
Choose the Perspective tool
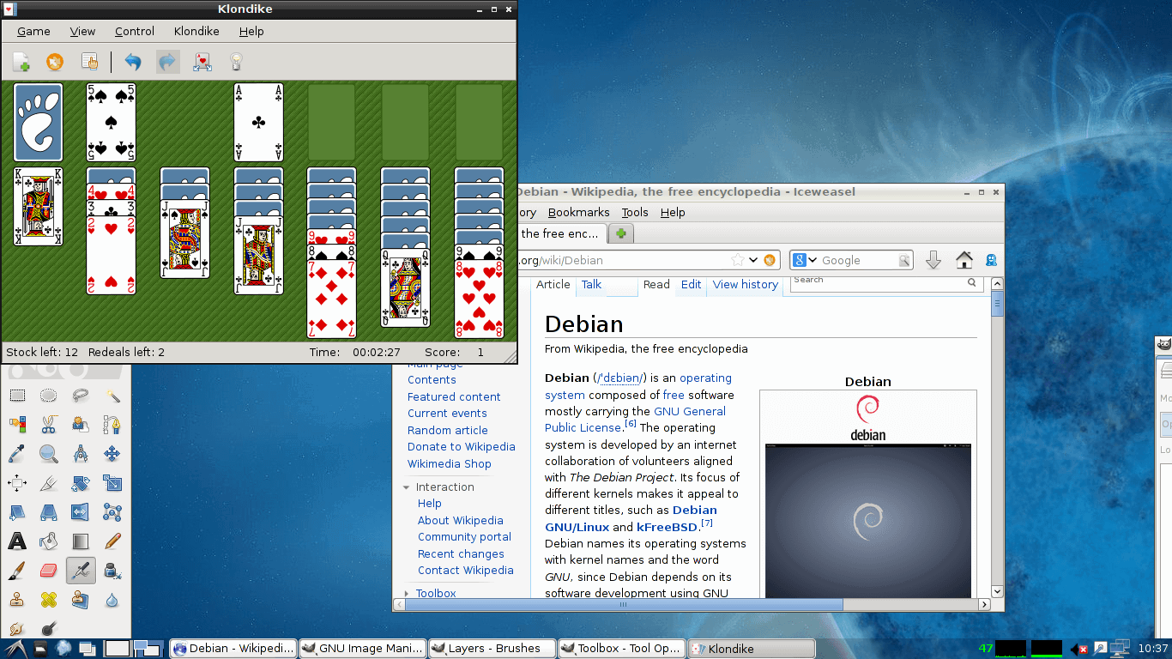(x=49, y=512)
